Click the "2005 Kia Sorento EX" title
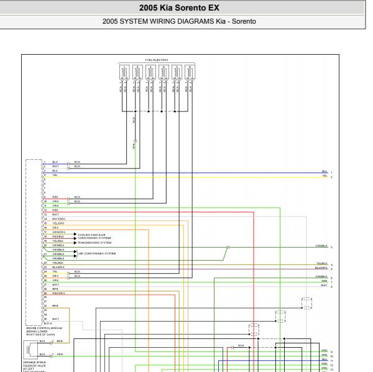Image resolution: width=373 pixels, height=372 pixels. click(179, 8)
